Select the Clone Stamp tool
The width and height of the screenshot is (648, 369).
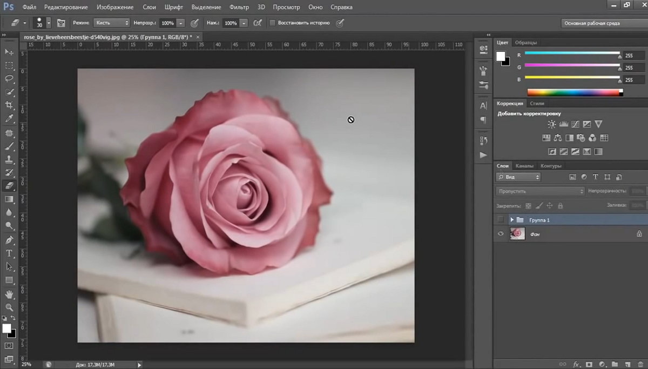tap(9, 159)
